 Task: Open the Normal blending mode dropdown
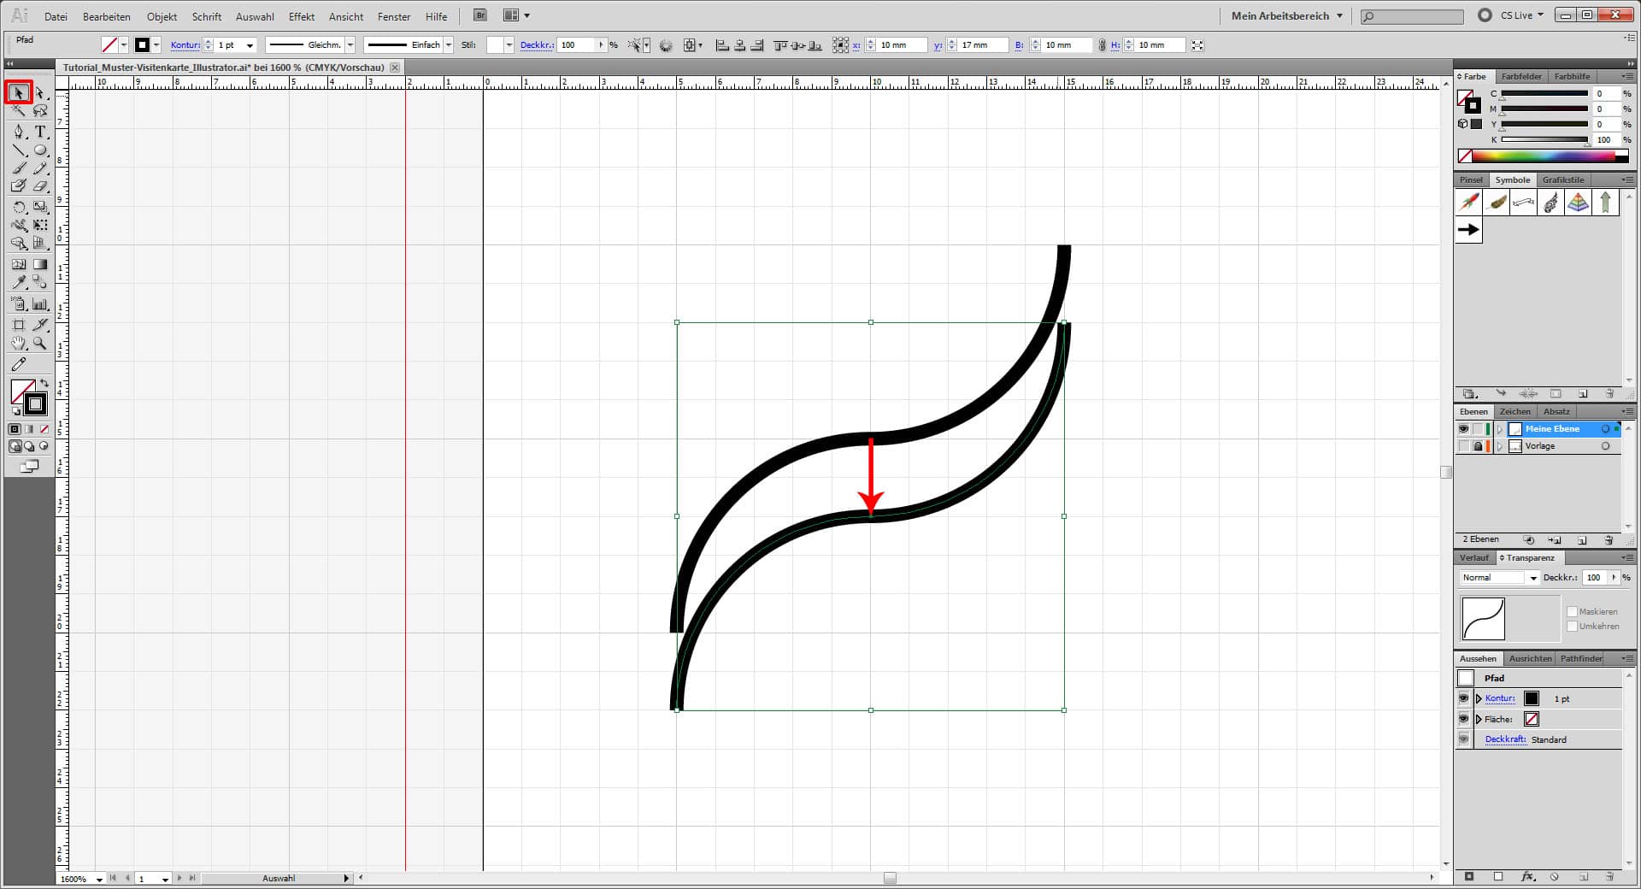1532,577
